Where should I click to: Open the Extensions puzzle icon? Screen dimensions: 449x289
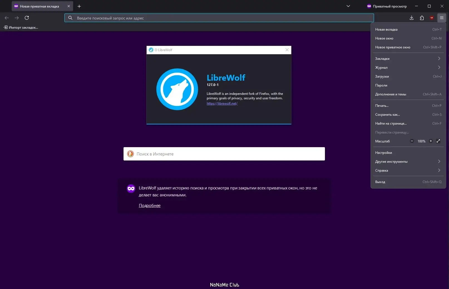pyautogui.click(x=422, y=18)
